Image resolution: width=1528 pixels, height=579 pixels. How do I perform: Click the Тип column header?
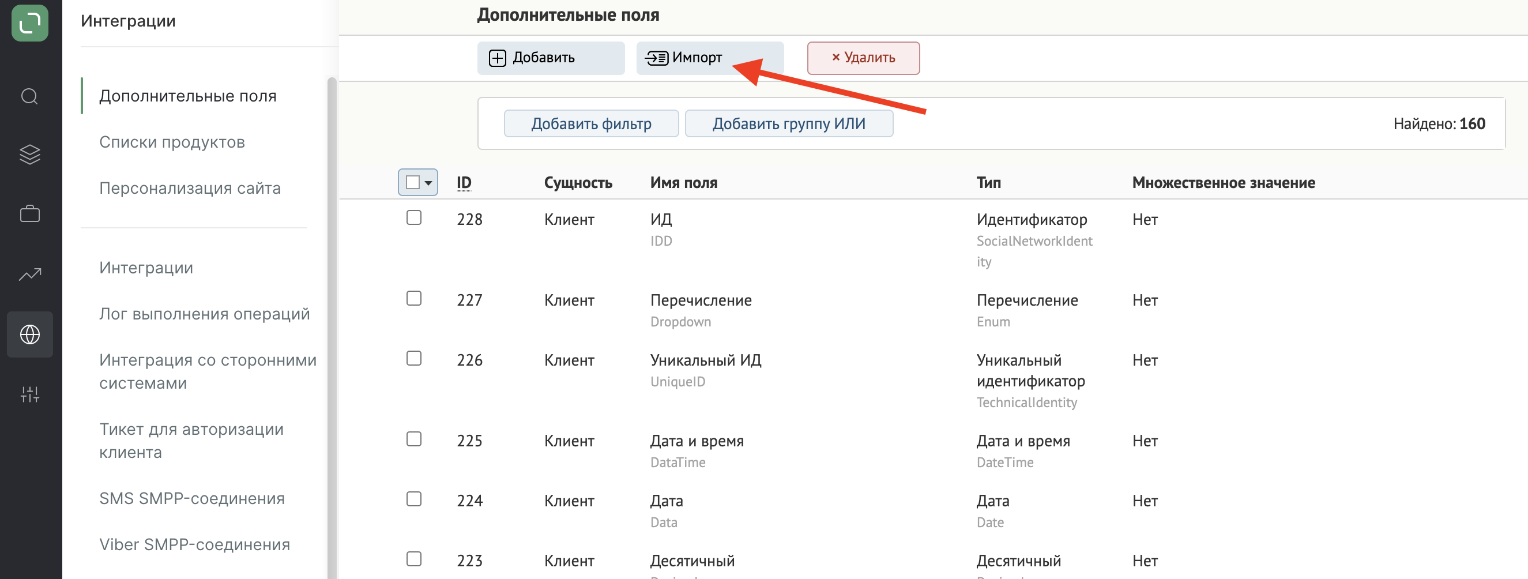988,183
